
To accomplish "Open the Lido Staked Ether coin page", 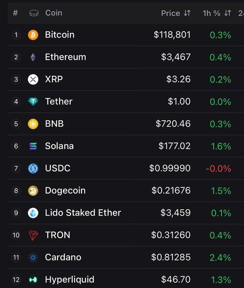I will click(x=83, y=213).
